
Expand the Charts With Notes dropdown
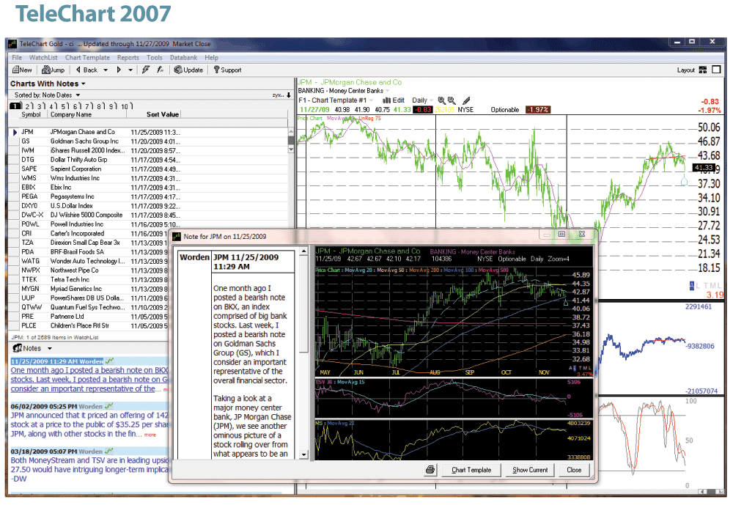(x=84, y=84)
